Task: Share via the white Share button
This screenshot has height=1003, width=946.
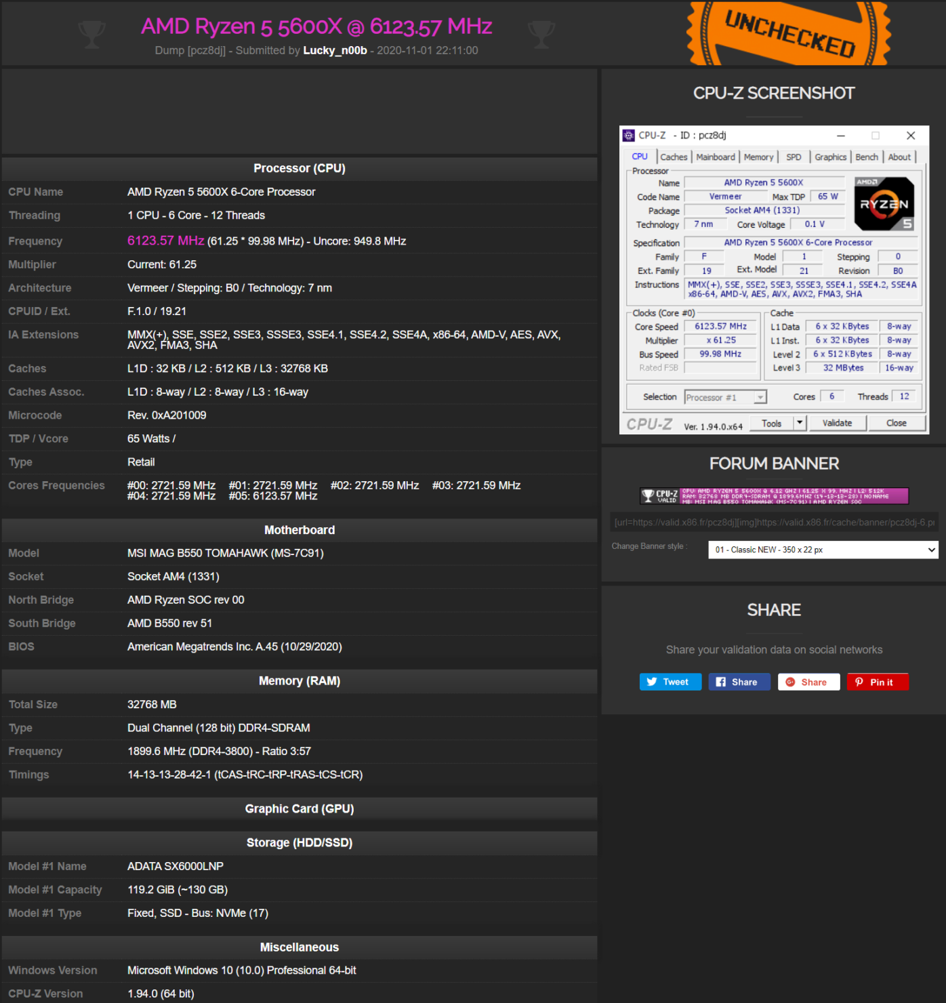Action: click(809, 682)
